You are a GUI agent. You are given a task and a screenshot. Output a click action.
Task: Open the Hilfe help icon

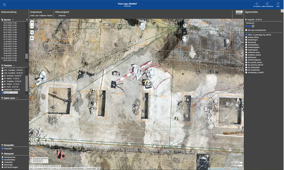[x=278, y=4]
